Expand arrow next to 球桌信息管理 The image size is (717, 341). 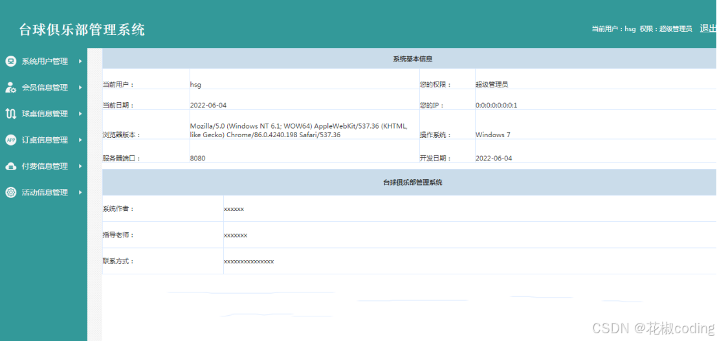click(80, 114)
